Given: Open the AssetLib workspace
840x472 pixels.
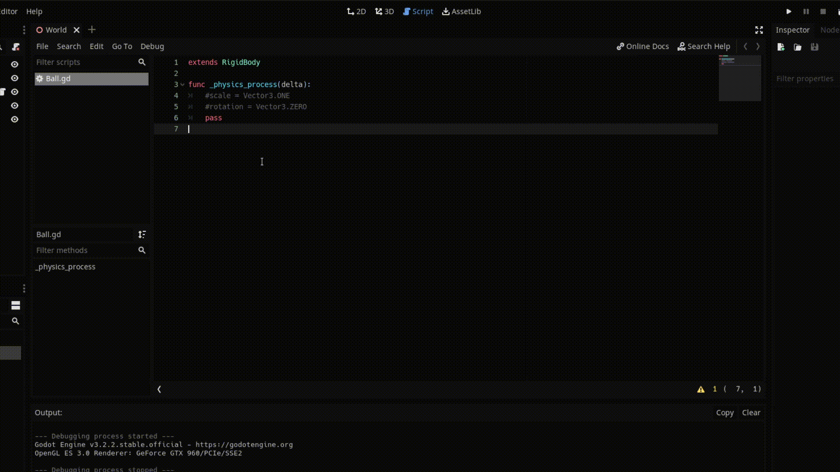Looking at the screenshot, I should (461, 11).
